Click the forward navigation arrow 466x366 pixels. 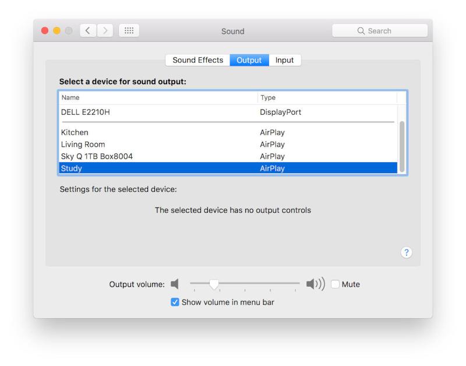[x=105, y=31]
